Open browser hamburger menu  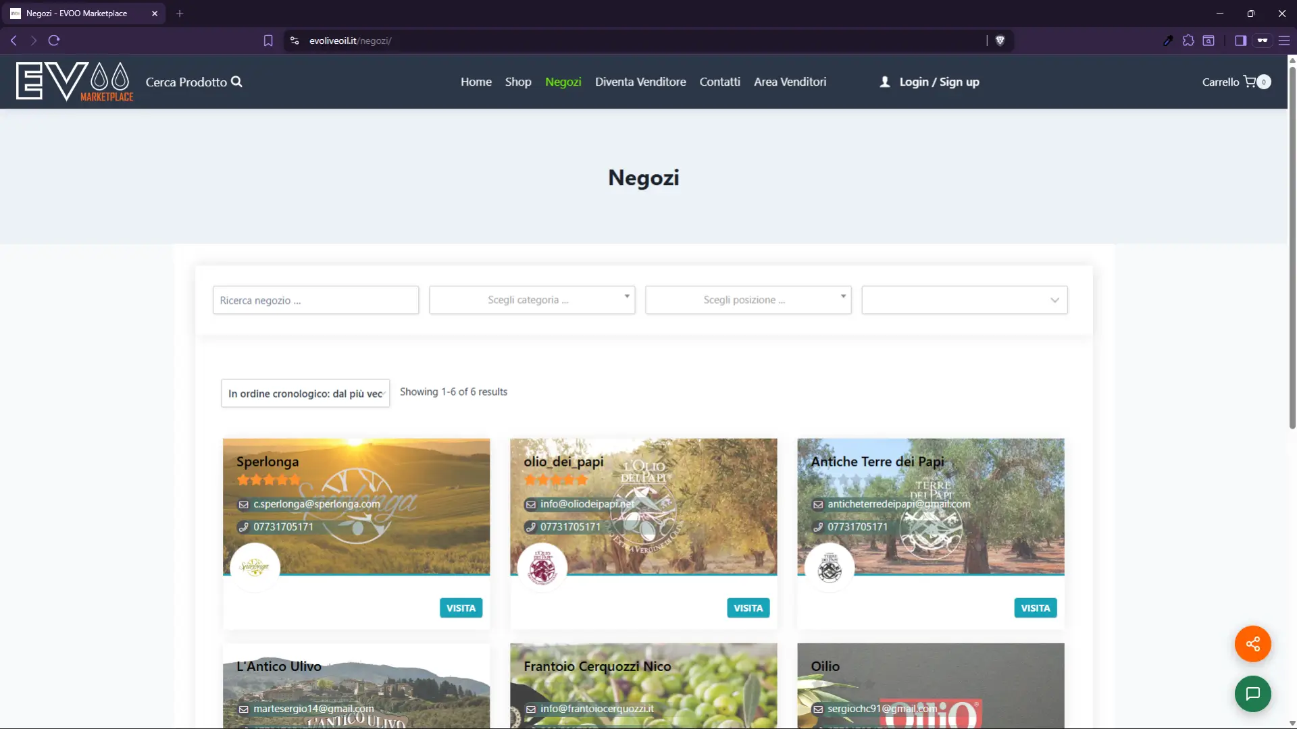1284,40
